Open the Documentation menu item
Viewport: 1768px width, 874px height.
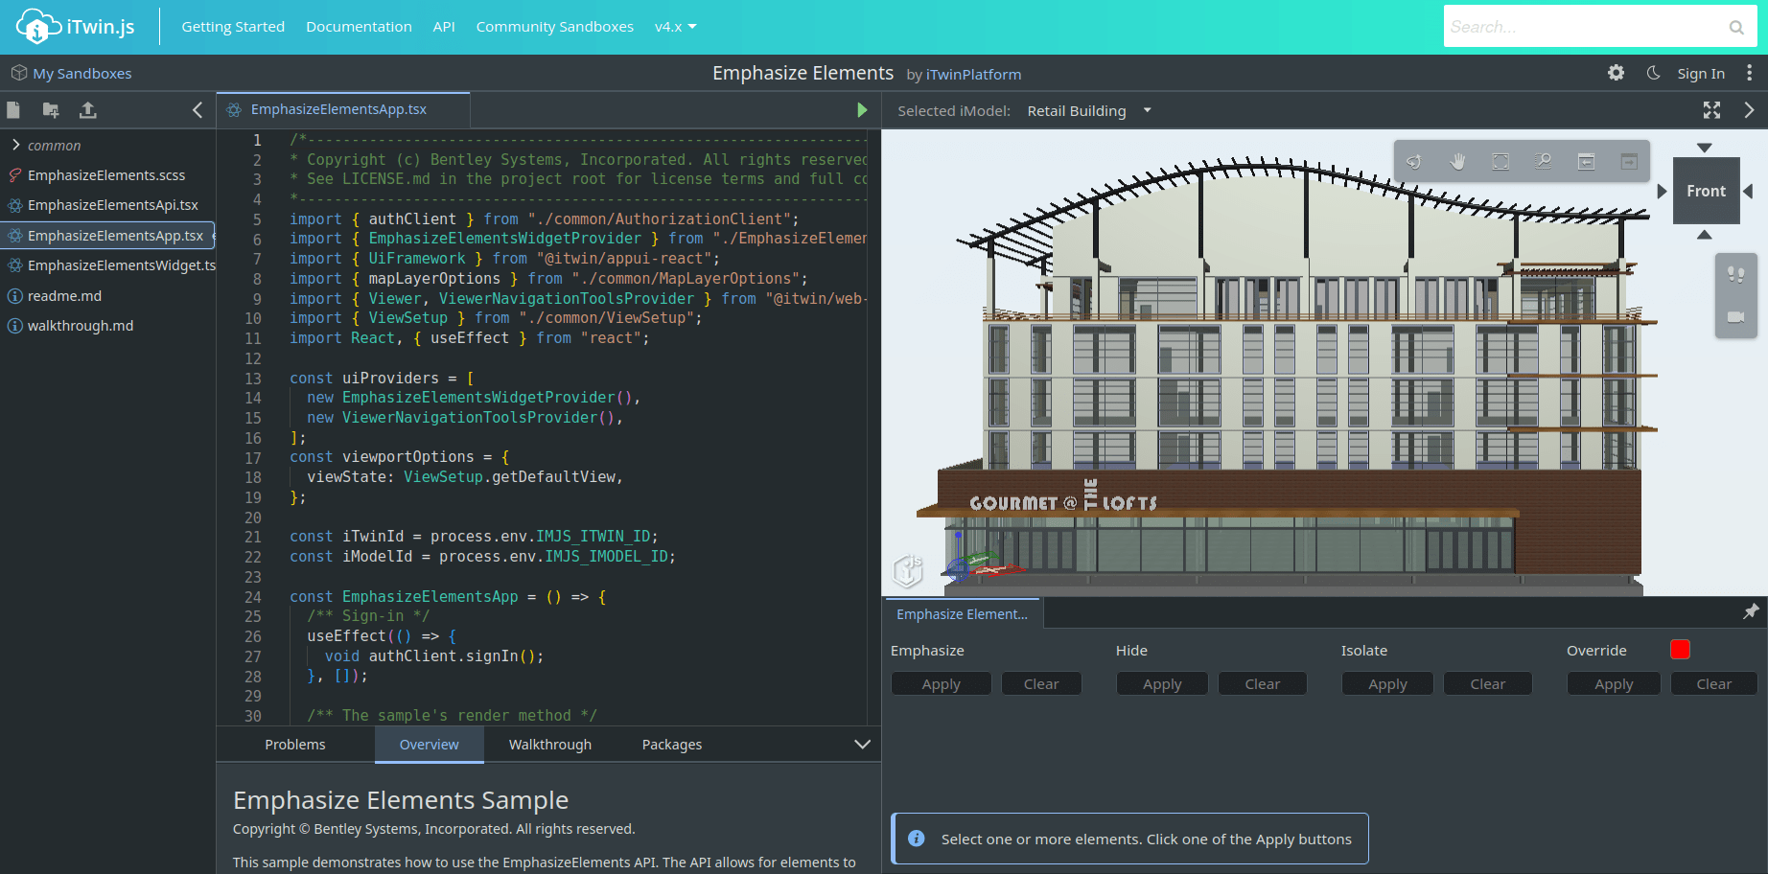click(x=359, y=27)
